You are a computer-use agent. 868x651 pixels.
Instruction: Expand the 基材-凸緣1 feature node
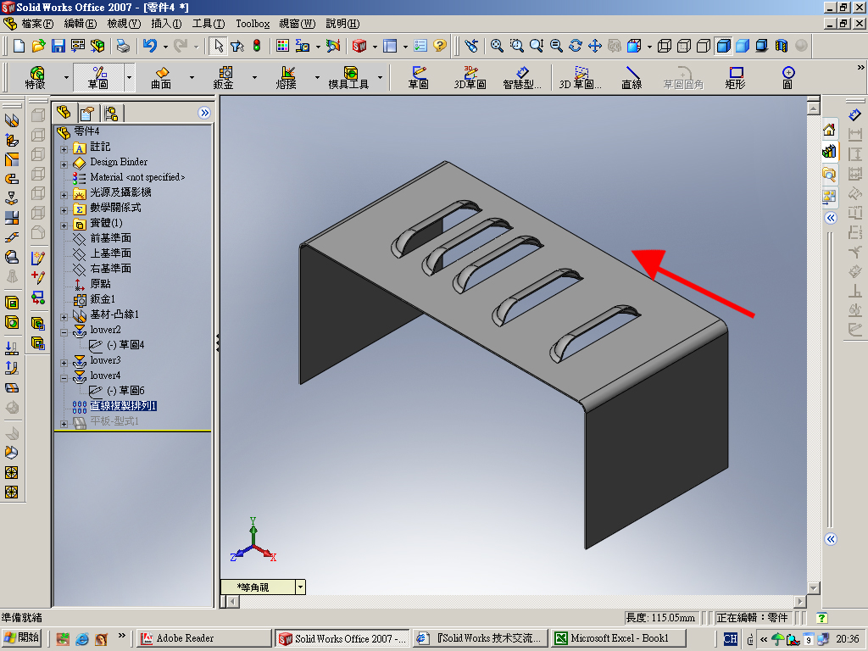64,317
